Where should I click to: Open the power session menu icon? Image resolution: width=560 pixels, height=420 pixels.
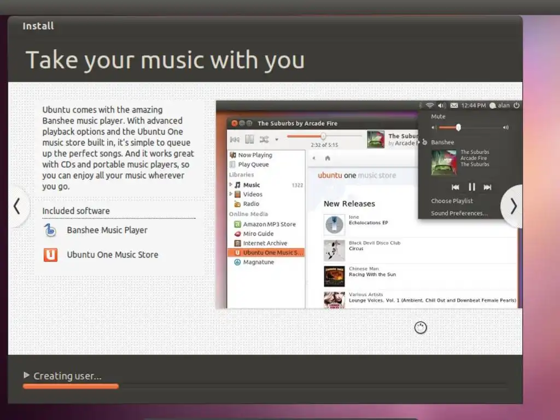click(516, 106)
